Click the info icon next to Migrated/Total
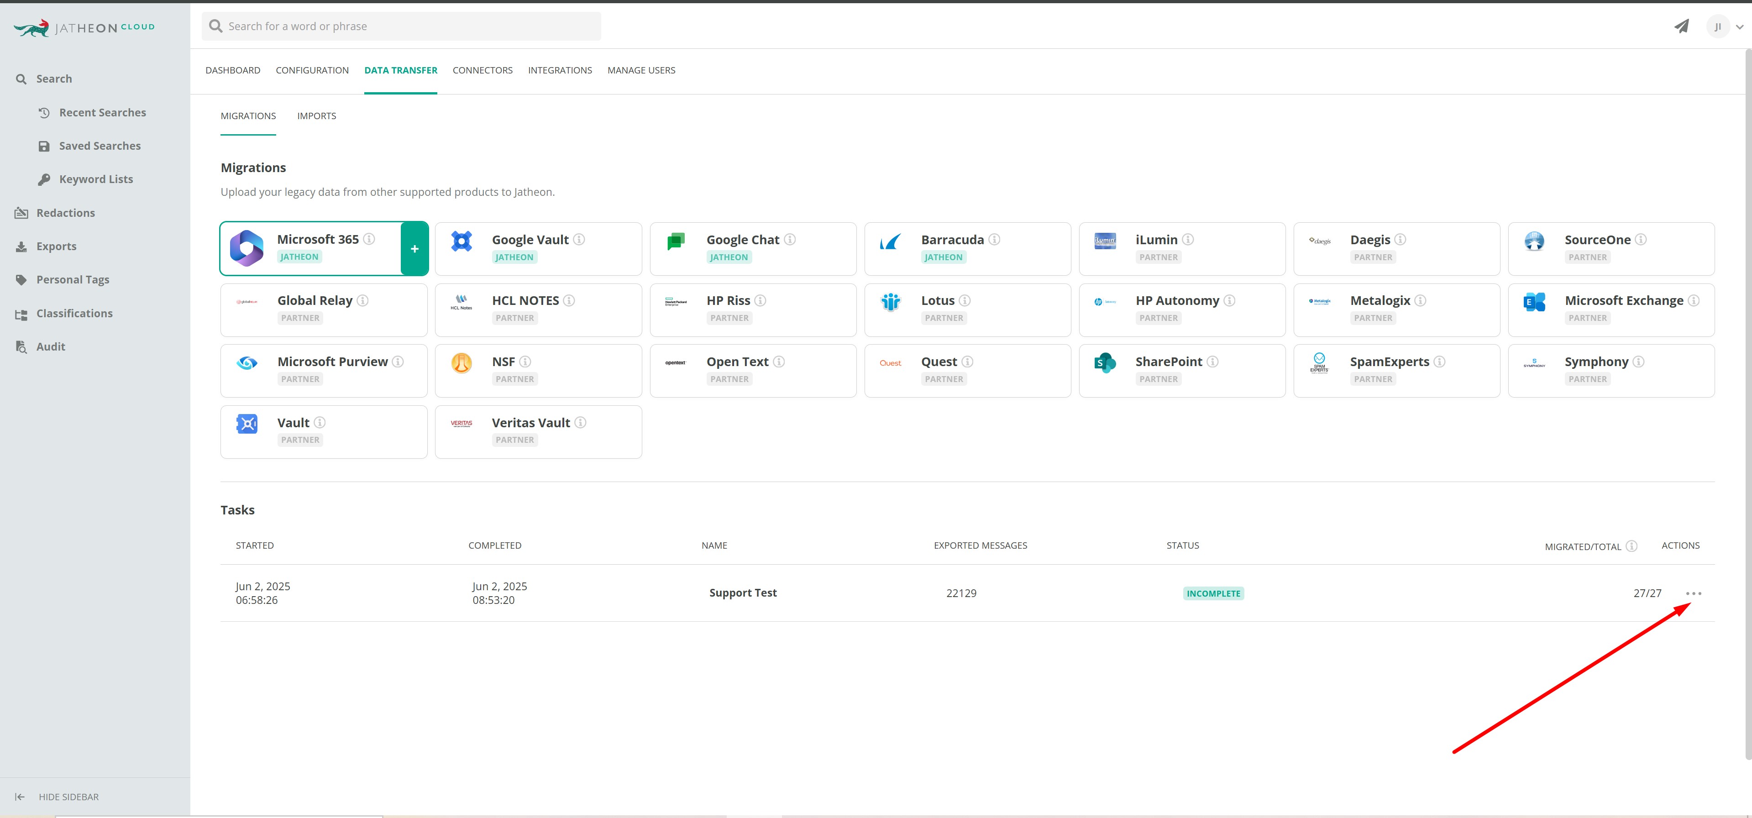This screenshot has height=818, width=1752. click(x=1631, y=546)
